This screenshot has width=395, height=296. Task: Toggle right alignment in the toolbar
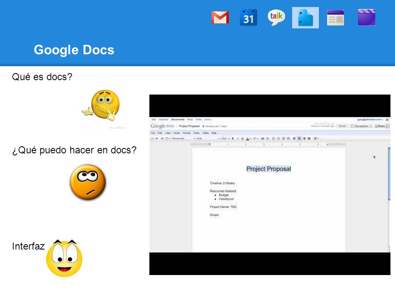coord(304,139)
